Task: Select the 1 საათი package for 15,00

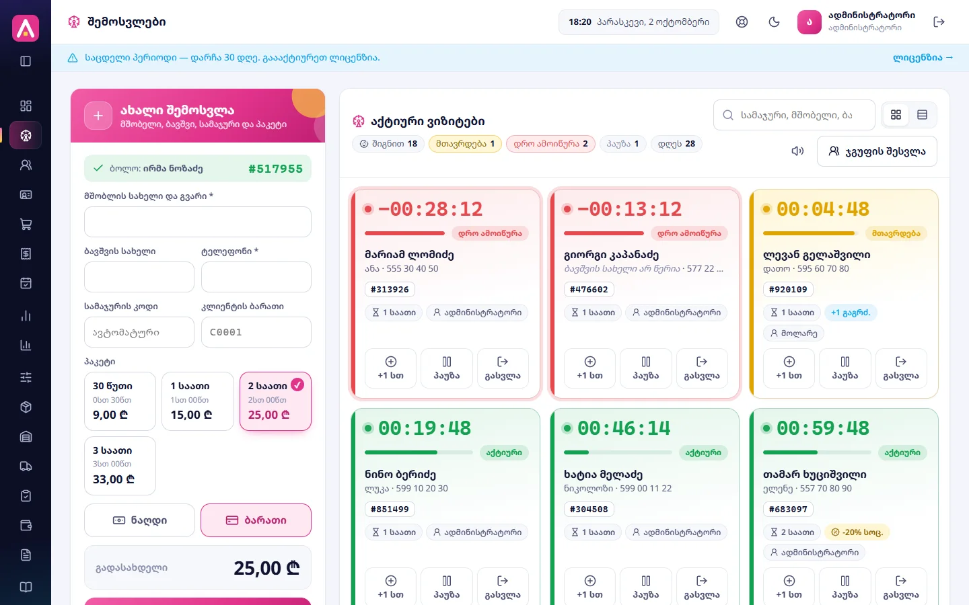Action: (198, 401)
